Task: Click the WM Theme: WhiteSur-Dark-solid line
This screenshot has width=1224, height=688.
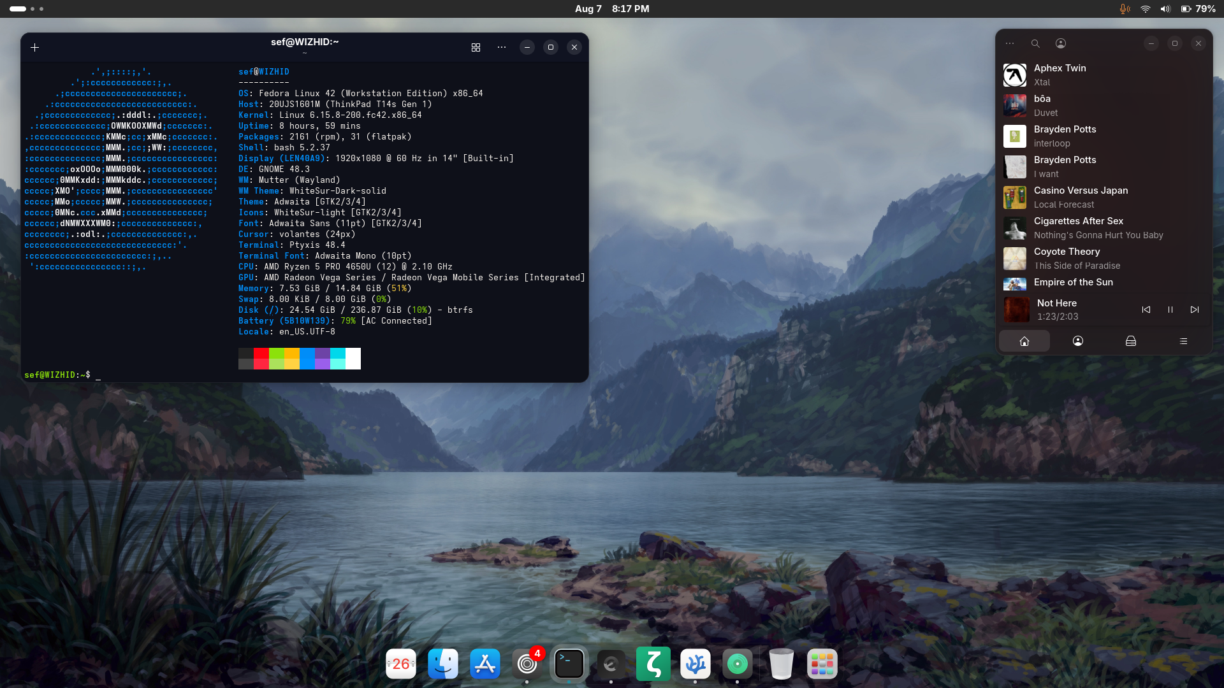Action: [x=312, y=191]
